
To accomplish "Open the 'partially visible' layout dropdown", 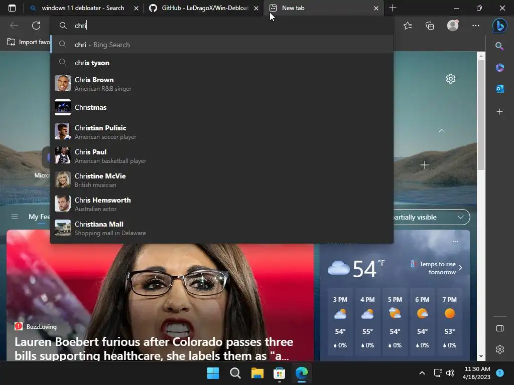I will [x=432, y=217].
